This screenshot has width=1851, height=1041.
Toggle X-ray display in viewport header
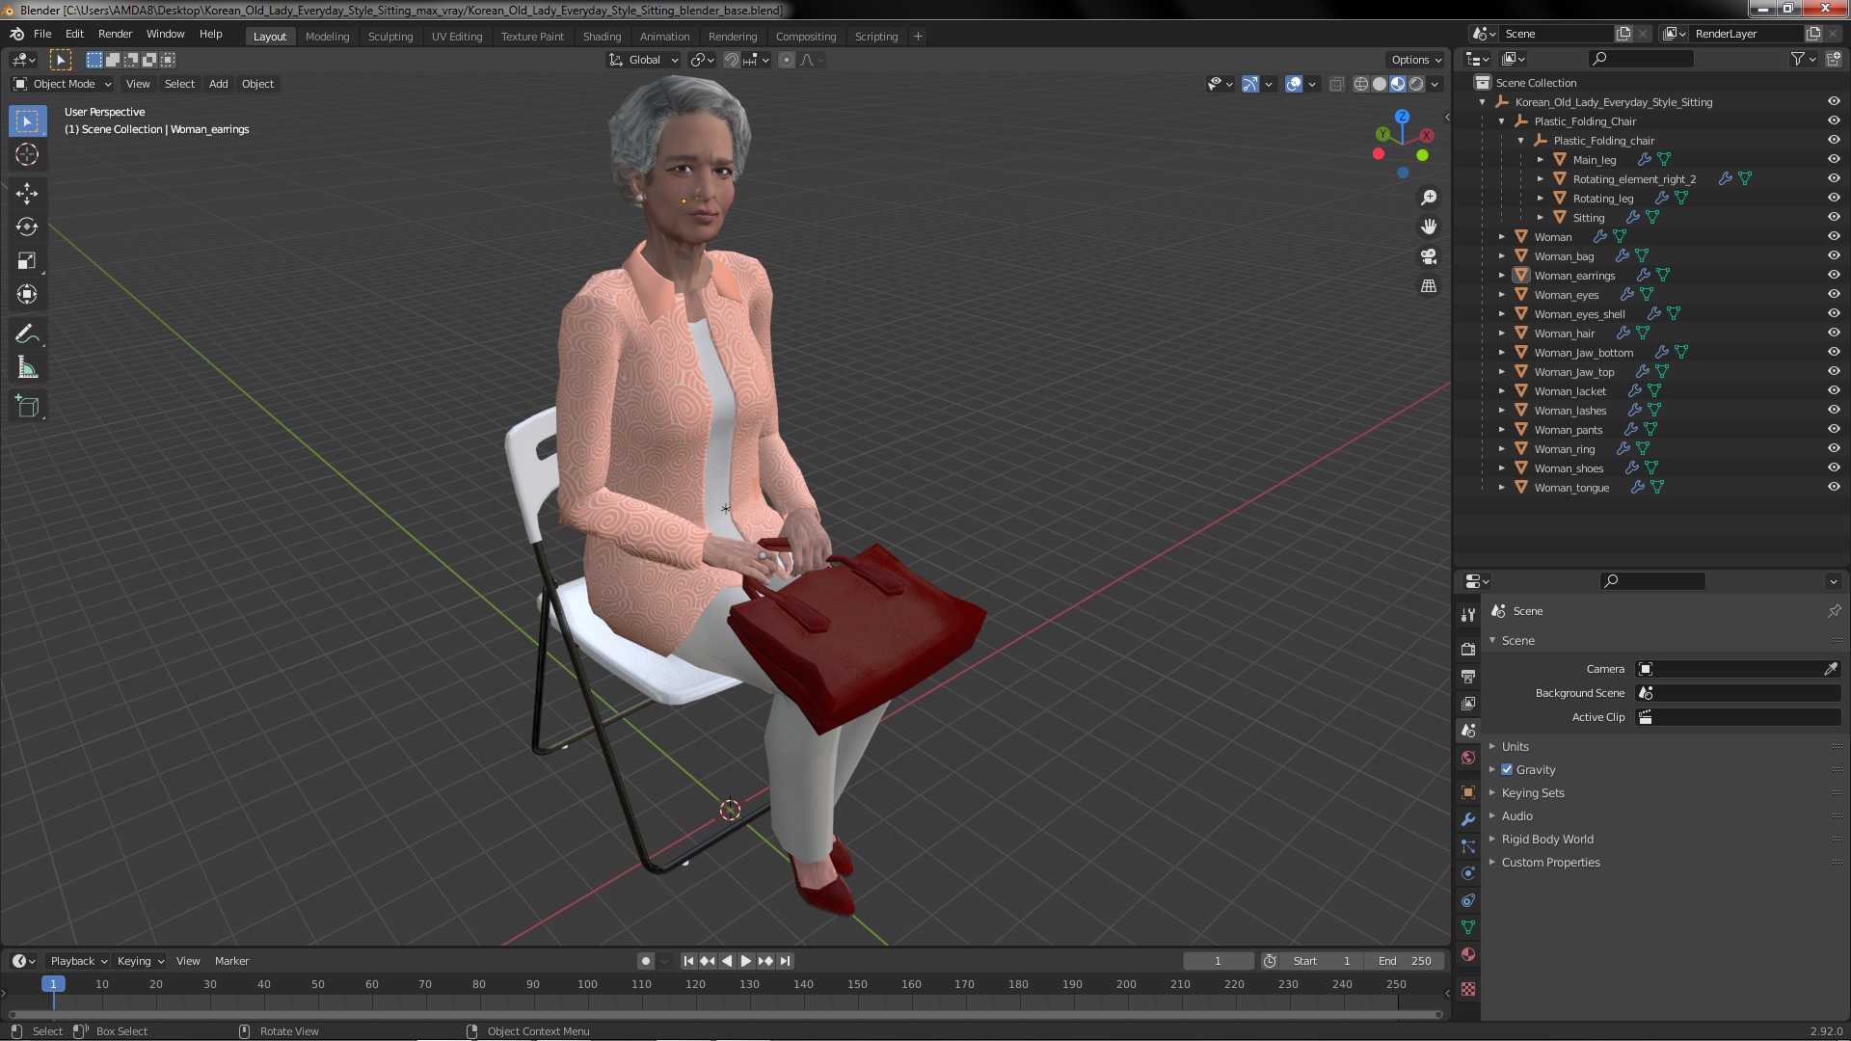coord(1336,85)
